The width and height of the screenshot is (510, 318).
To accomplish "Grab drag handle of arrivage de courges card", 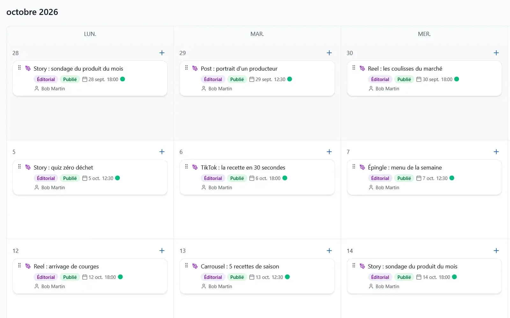I will pos(19,266).
